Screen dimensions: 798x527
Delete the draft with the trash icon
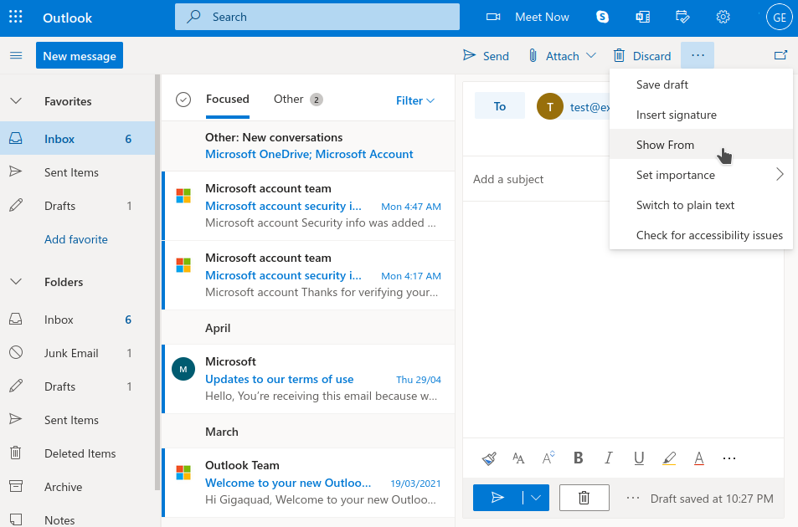584,497
